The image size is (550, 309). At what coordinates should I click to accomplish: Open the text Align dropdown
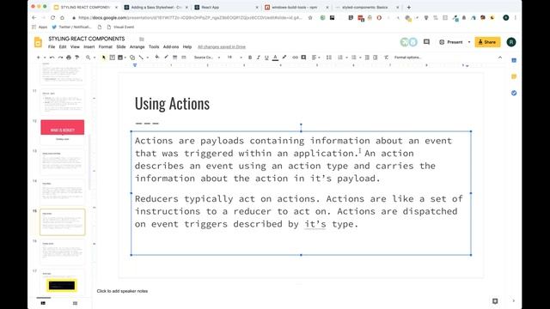[x=315, y=58]
